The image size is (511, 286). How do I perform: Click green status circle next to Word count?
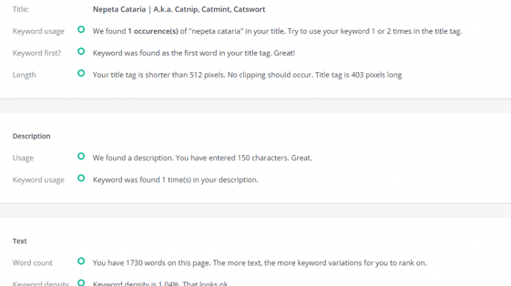click(81, 261)
